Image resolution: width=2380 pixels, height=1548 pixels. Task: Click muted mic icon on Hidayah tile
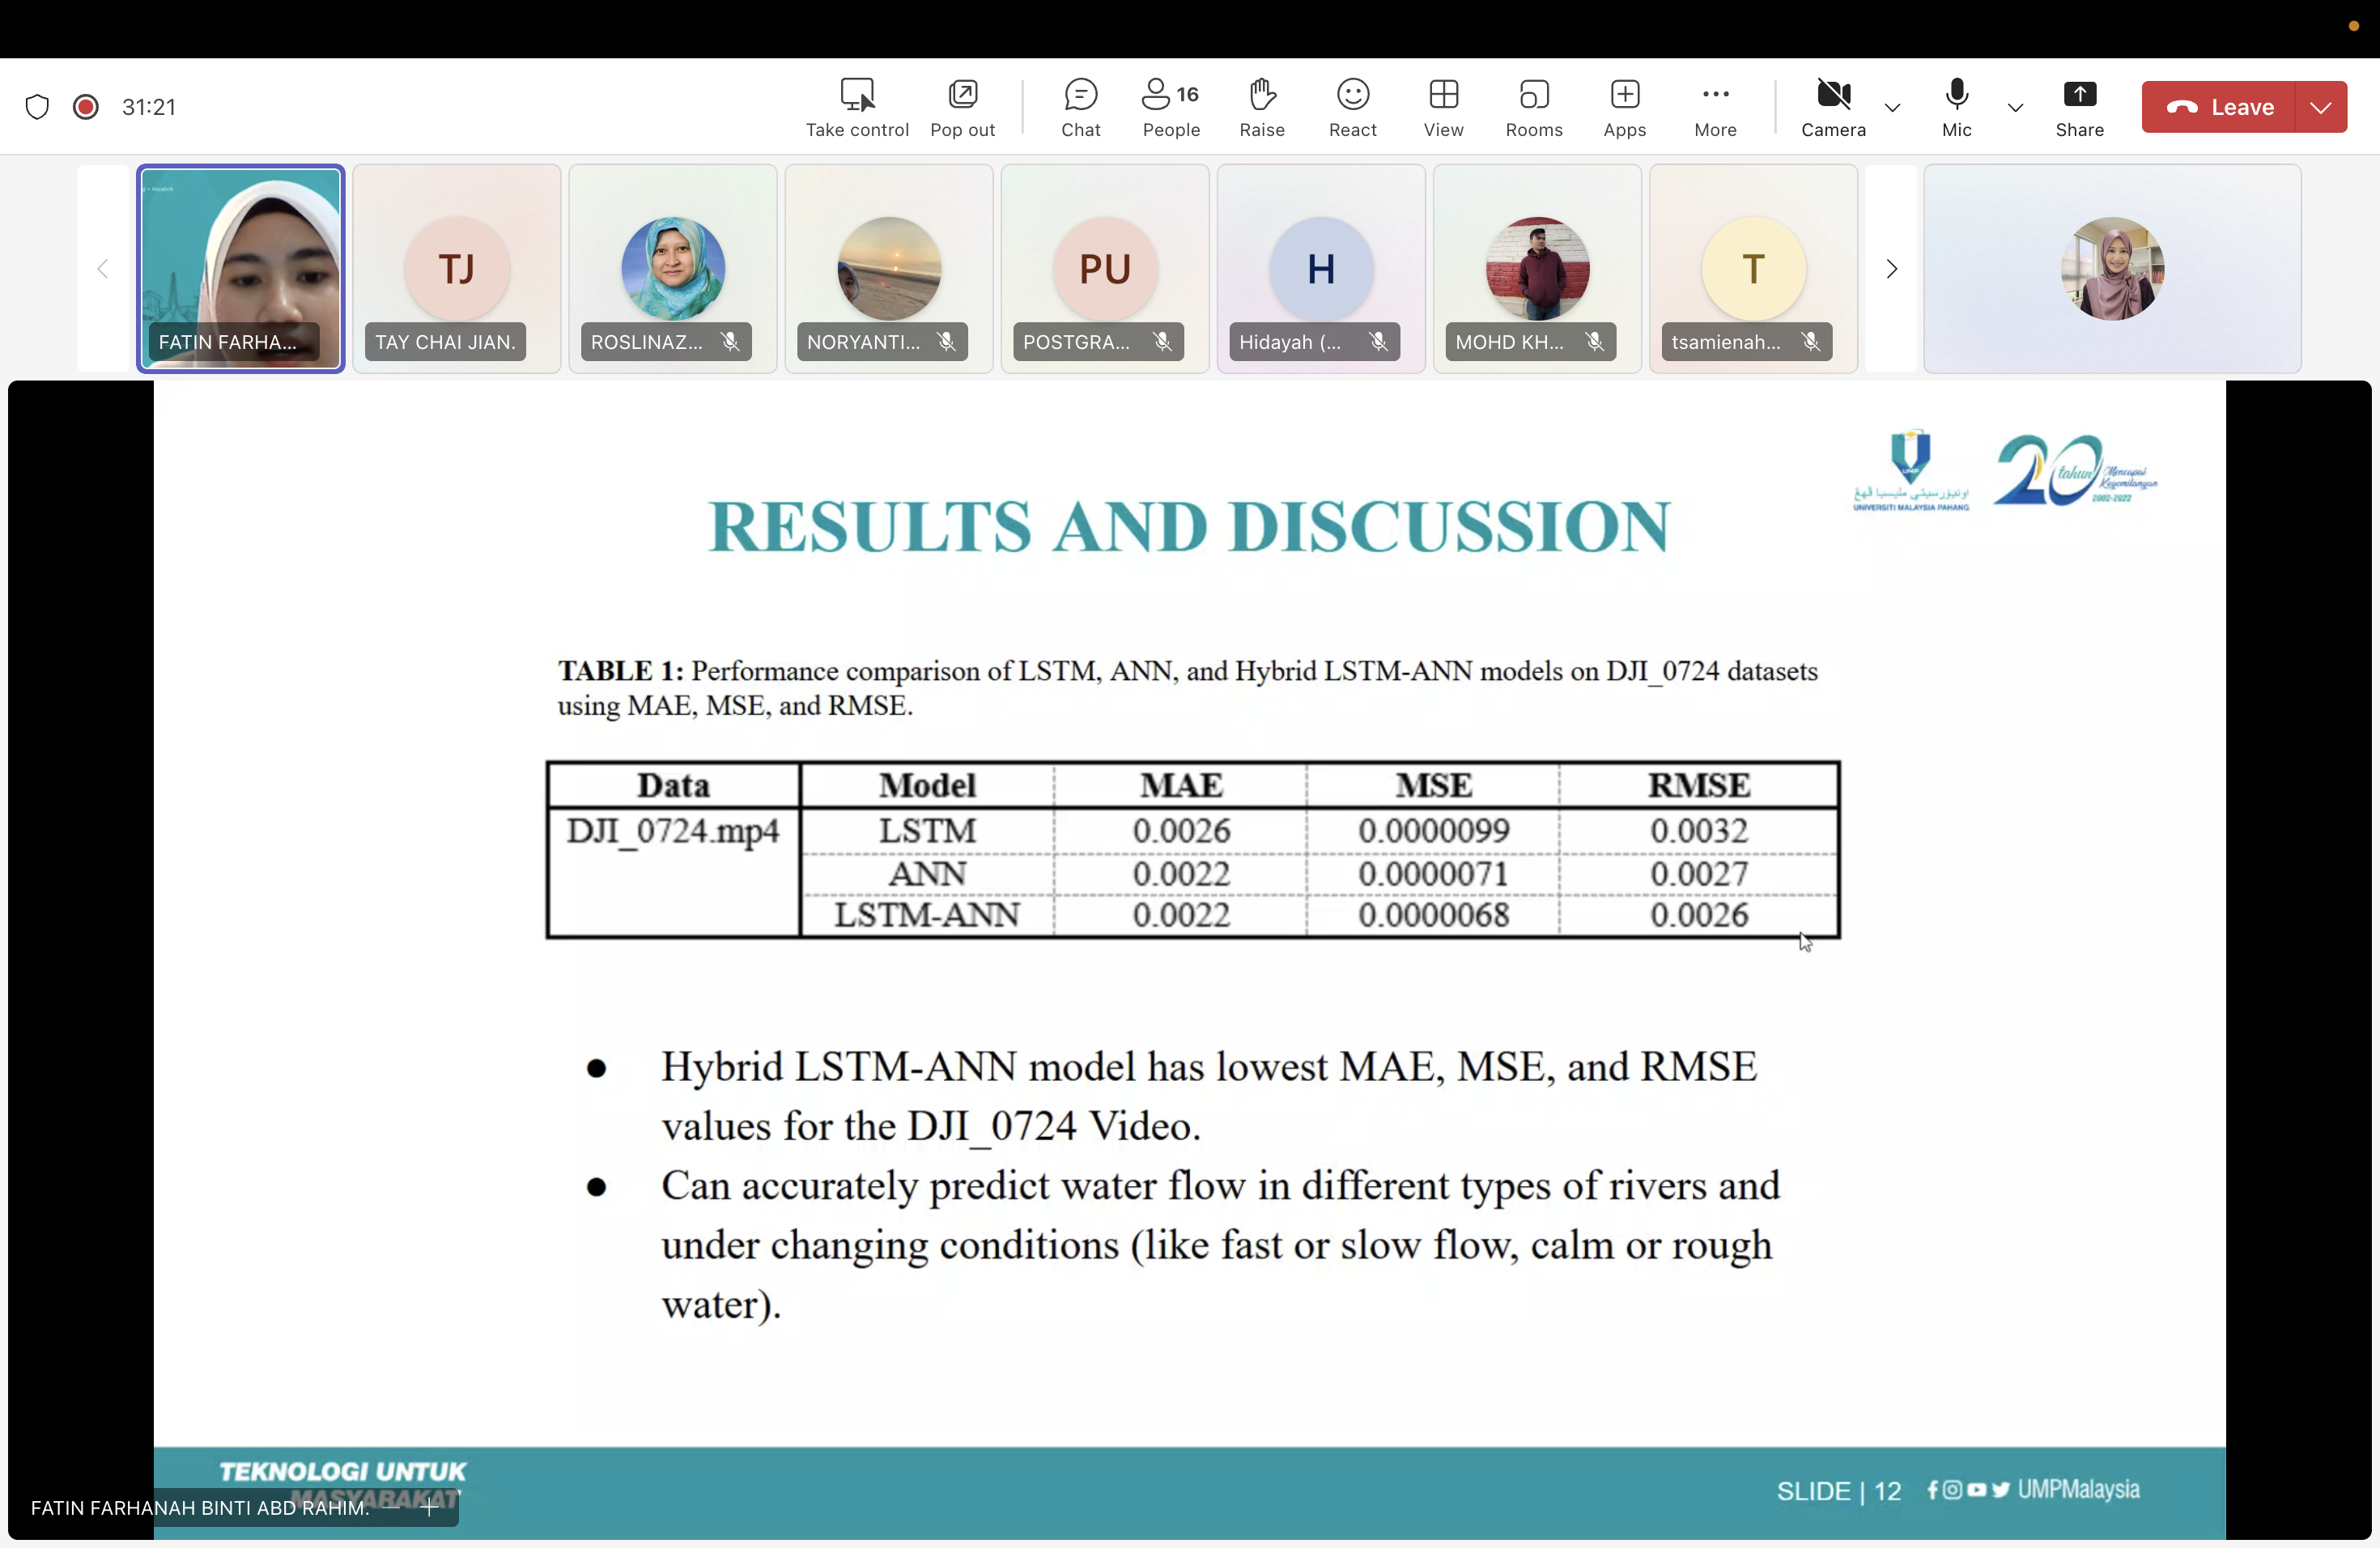(1379, 342)
